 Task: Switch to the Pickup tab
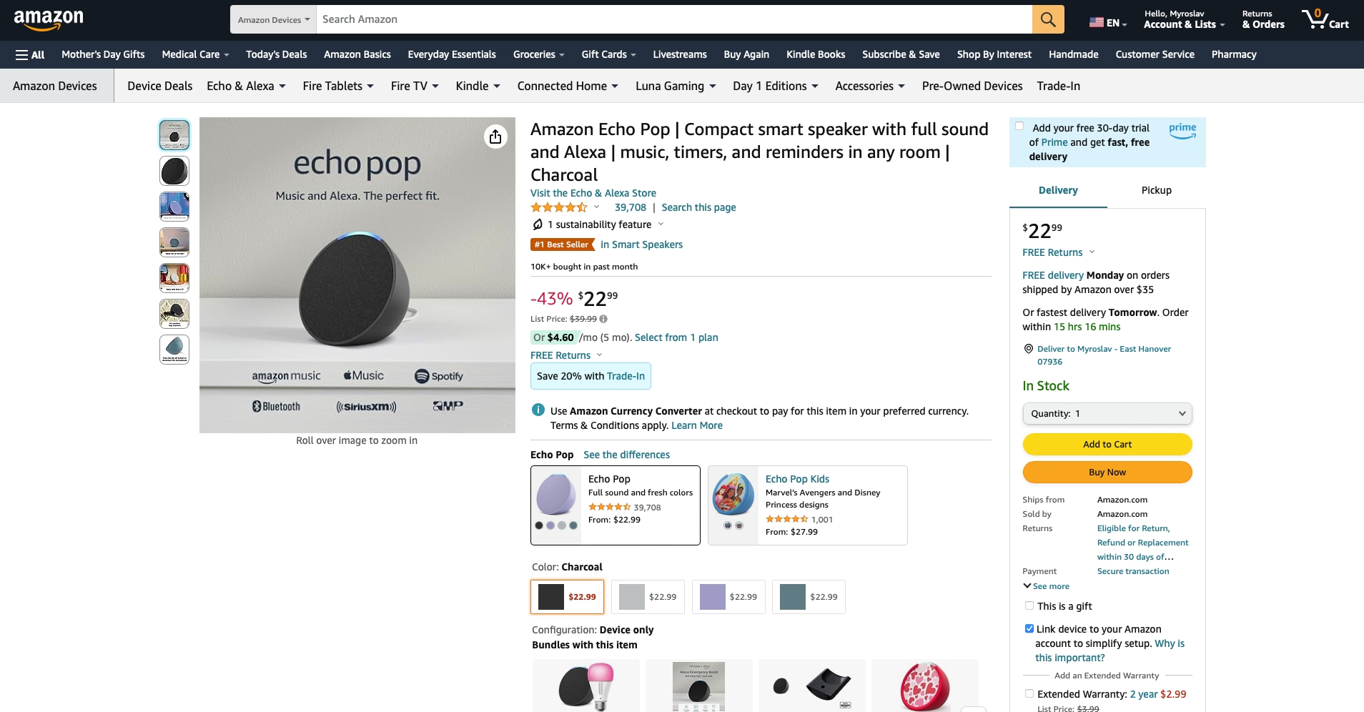pos(1156,190)
